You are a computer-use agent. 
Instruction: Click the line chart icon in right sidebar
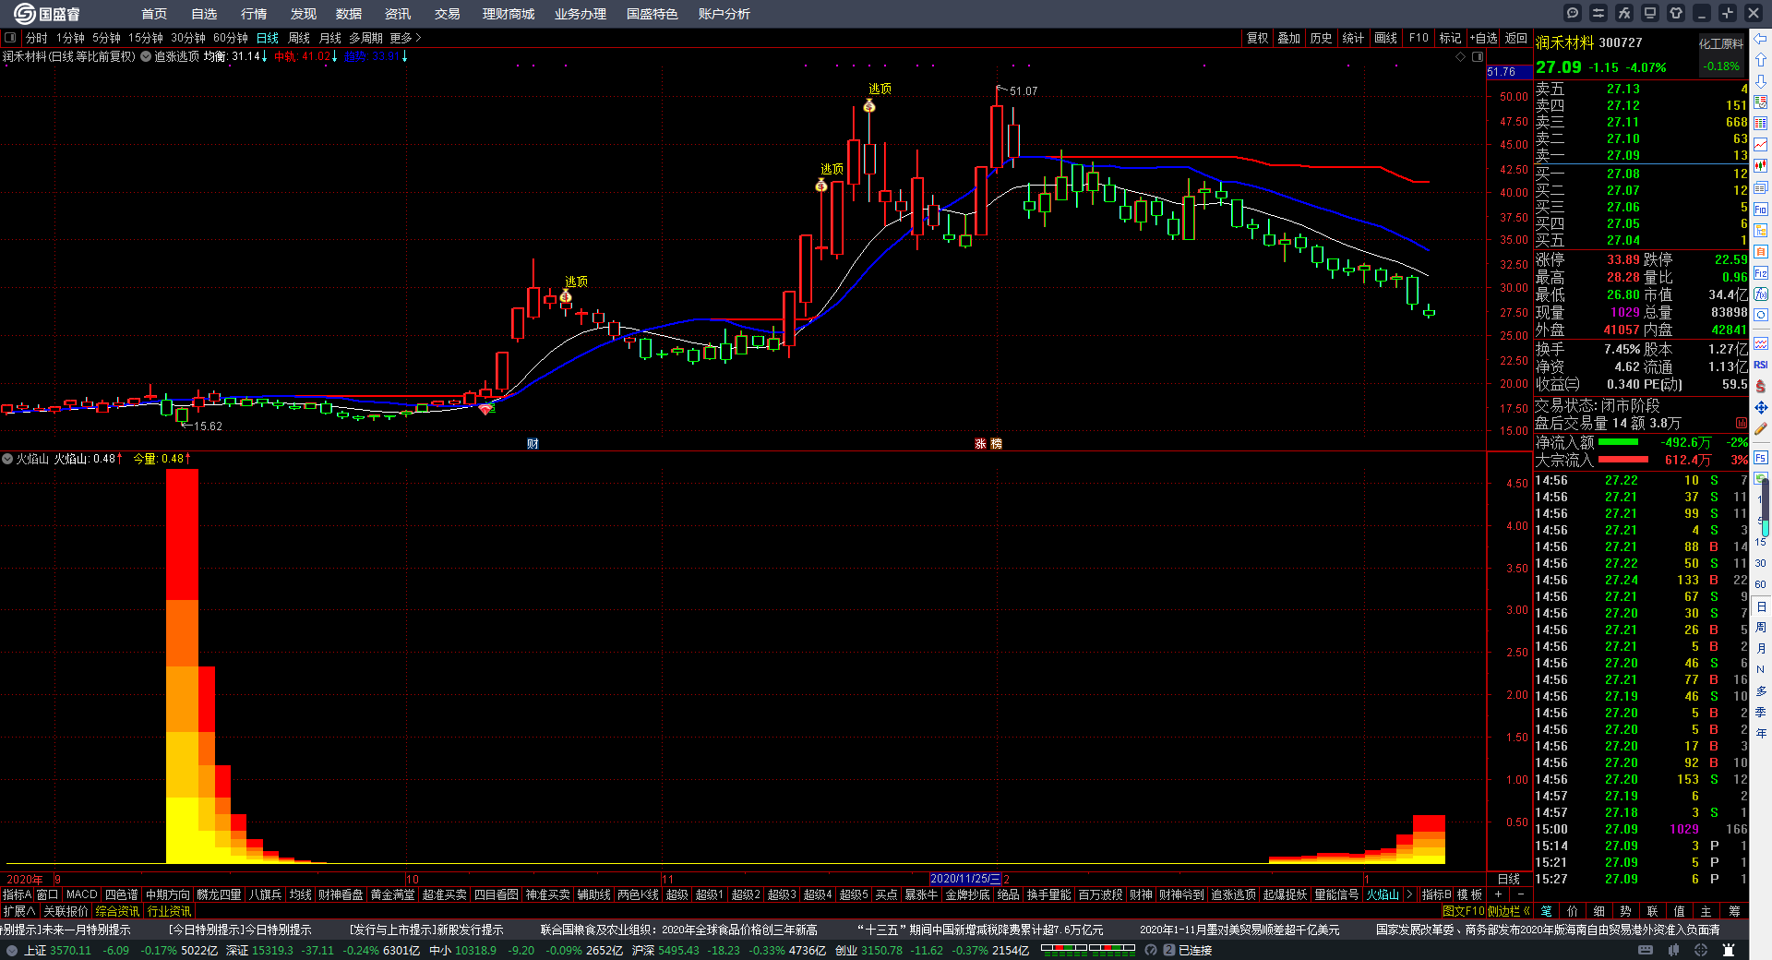click(x=1761, y=145)
